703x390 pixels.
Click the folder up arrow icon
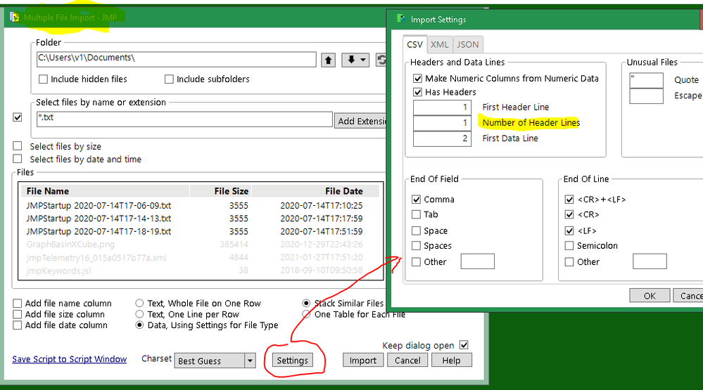(328, 60)
